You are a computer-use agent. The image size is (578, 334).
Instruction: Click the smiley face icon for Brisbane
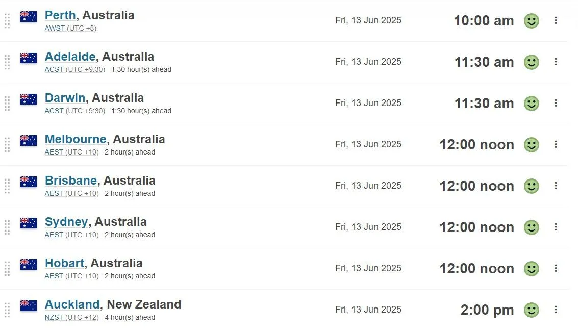pyautogui.click(x=532, y=186)
